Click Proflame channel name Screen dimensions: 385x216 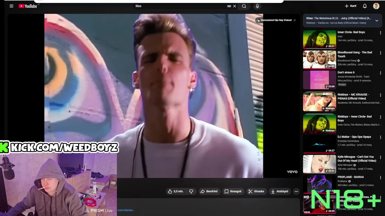[x=342, y=181]
